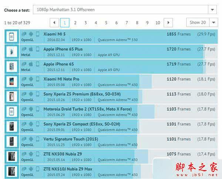
Task: Click GPU chip icon in Apple iPhone 6S row
Action: coord(24,64)
